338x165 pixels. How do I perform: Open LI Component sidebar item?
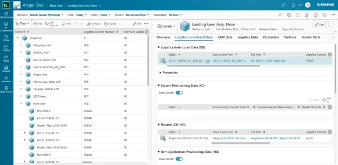point(6,27)
